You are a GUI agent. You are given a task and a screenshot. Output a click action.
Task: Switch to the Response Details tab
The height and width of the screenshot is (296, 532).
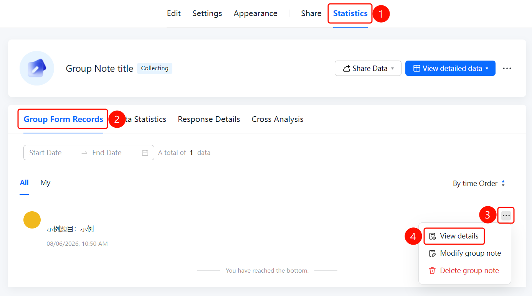209,119
